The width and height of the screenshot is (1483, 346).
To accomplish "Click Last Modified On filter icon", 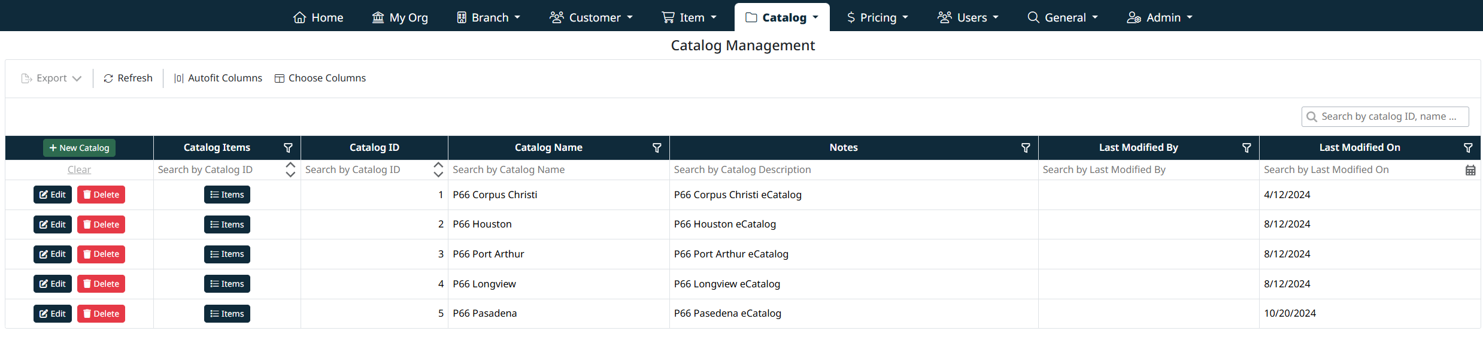I will 1468,148.
